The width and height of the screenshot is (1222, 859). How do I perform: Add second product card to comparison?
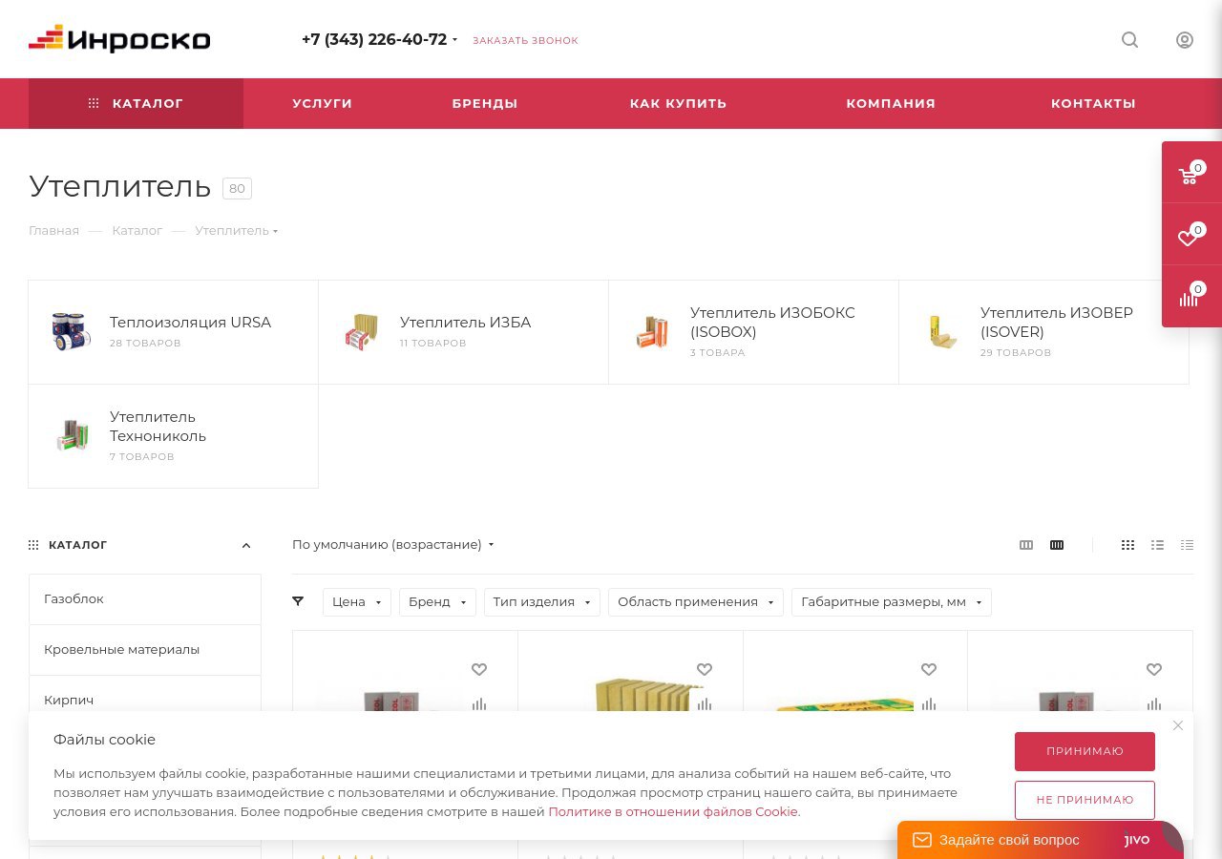click(x=705, y=703)
